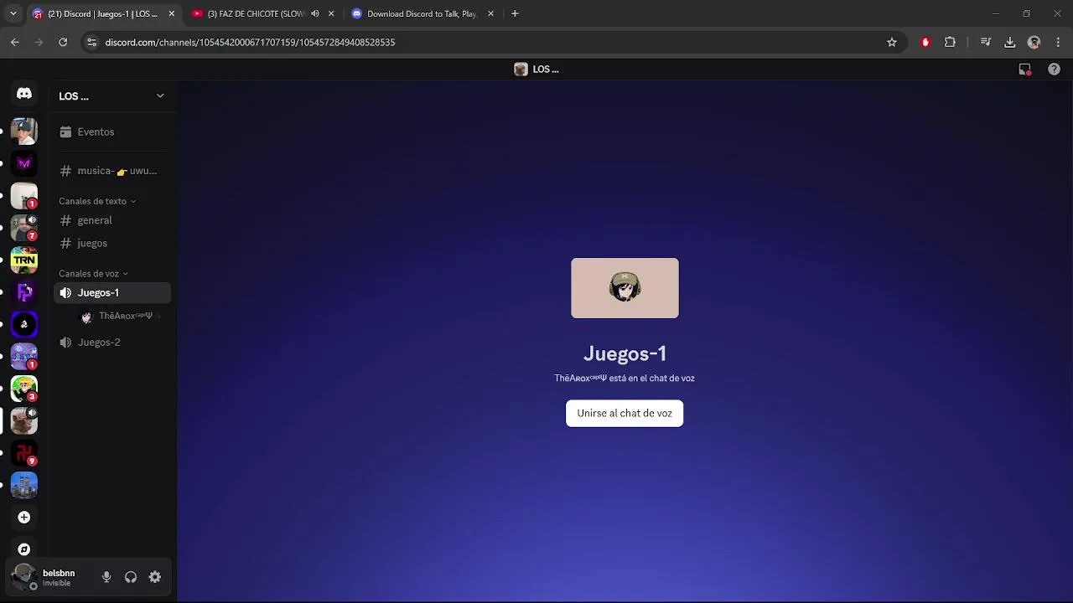The width and height of the screenshot is (1073, 603).
Task: Open the Chrome tab search dropdown
Action: (13, 13)
